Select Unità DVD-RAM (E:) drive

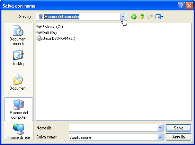click(x=56, y=38)
